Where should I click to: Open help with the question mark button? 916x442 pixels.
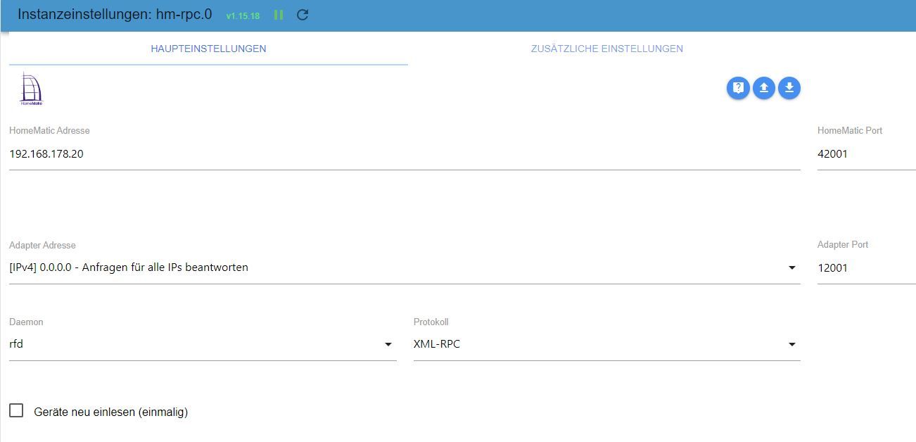(738, 88)
